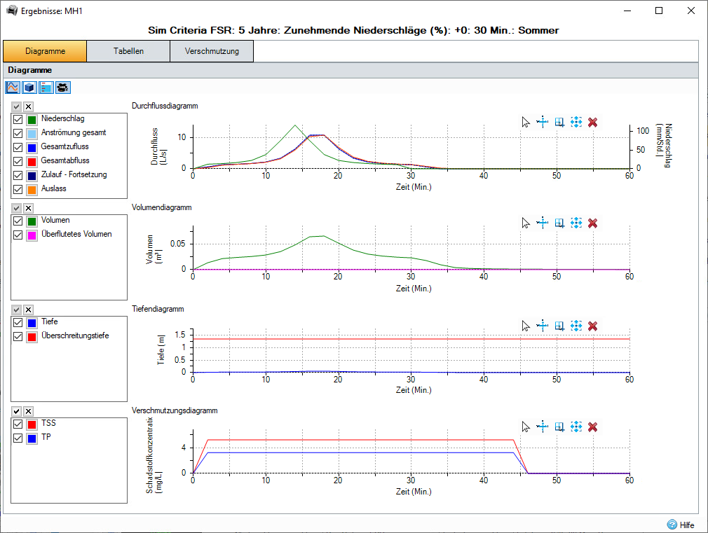The height and width of the screenshot is (533, 708).
Task: Click the light blue Anströmung gesamt swatch
Action: [x=32, y=134]
